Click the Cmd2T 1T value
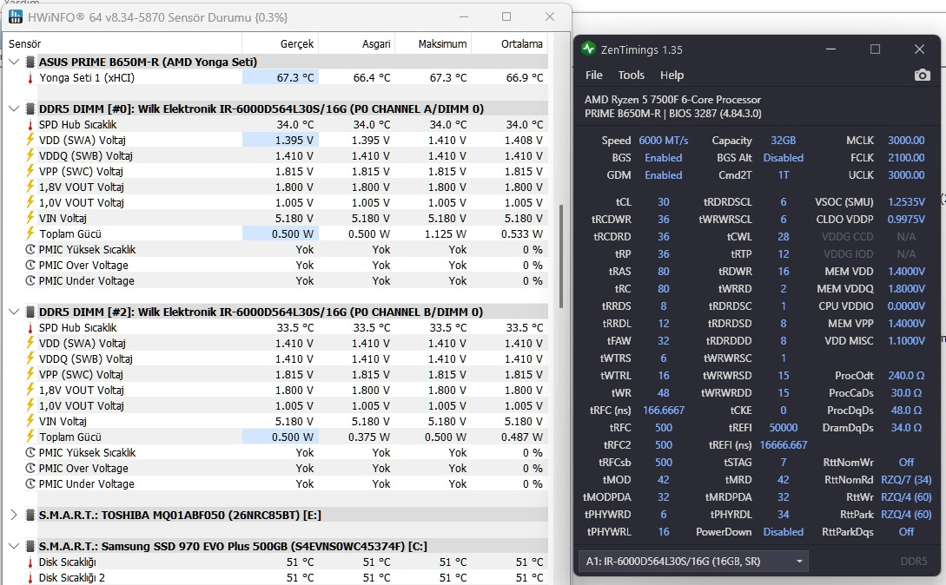 [783, 175]
